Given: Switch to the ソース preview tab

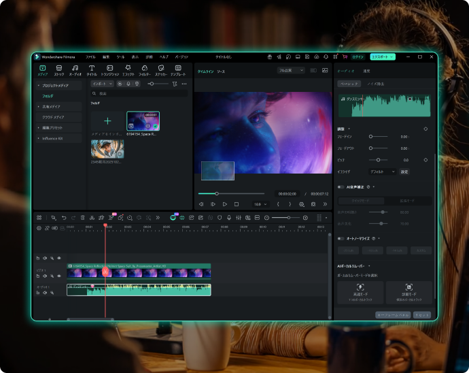Looking at the screenshot, I should 221,71.
